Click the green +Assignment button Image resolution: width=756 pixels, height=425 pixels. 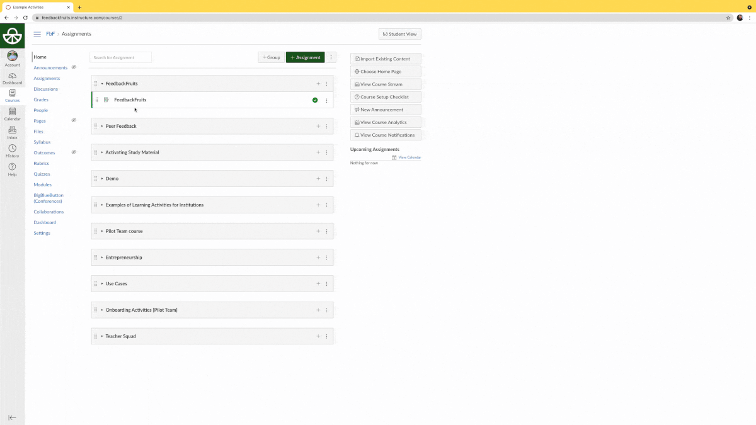[x=306, y=57]
